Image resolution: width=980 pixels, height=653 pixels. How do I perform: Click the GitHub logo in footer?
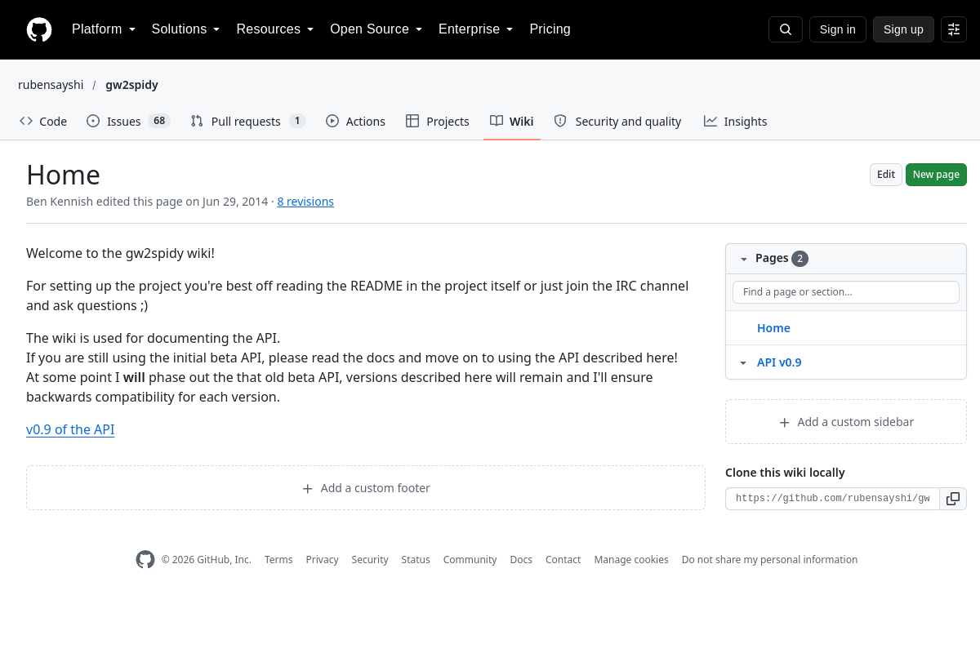click(x=145, y=559)
